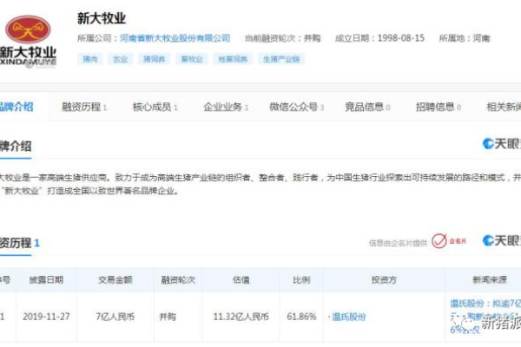Click the 新大牧业 title heading
Viewport: 521px width, 347px height.
coord(102,18)
